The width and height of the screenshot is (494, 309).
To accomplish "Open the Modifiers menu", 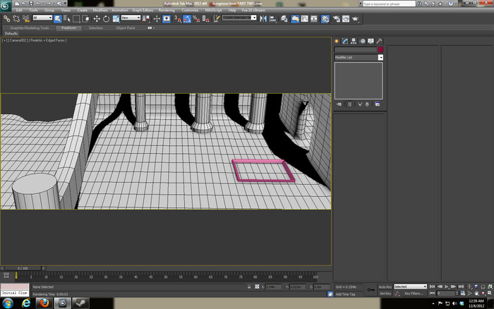I will click(x=100, y=10).
